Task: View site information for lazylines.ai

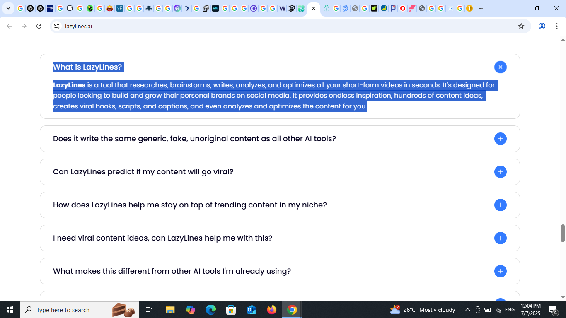Action: [57, 26]
